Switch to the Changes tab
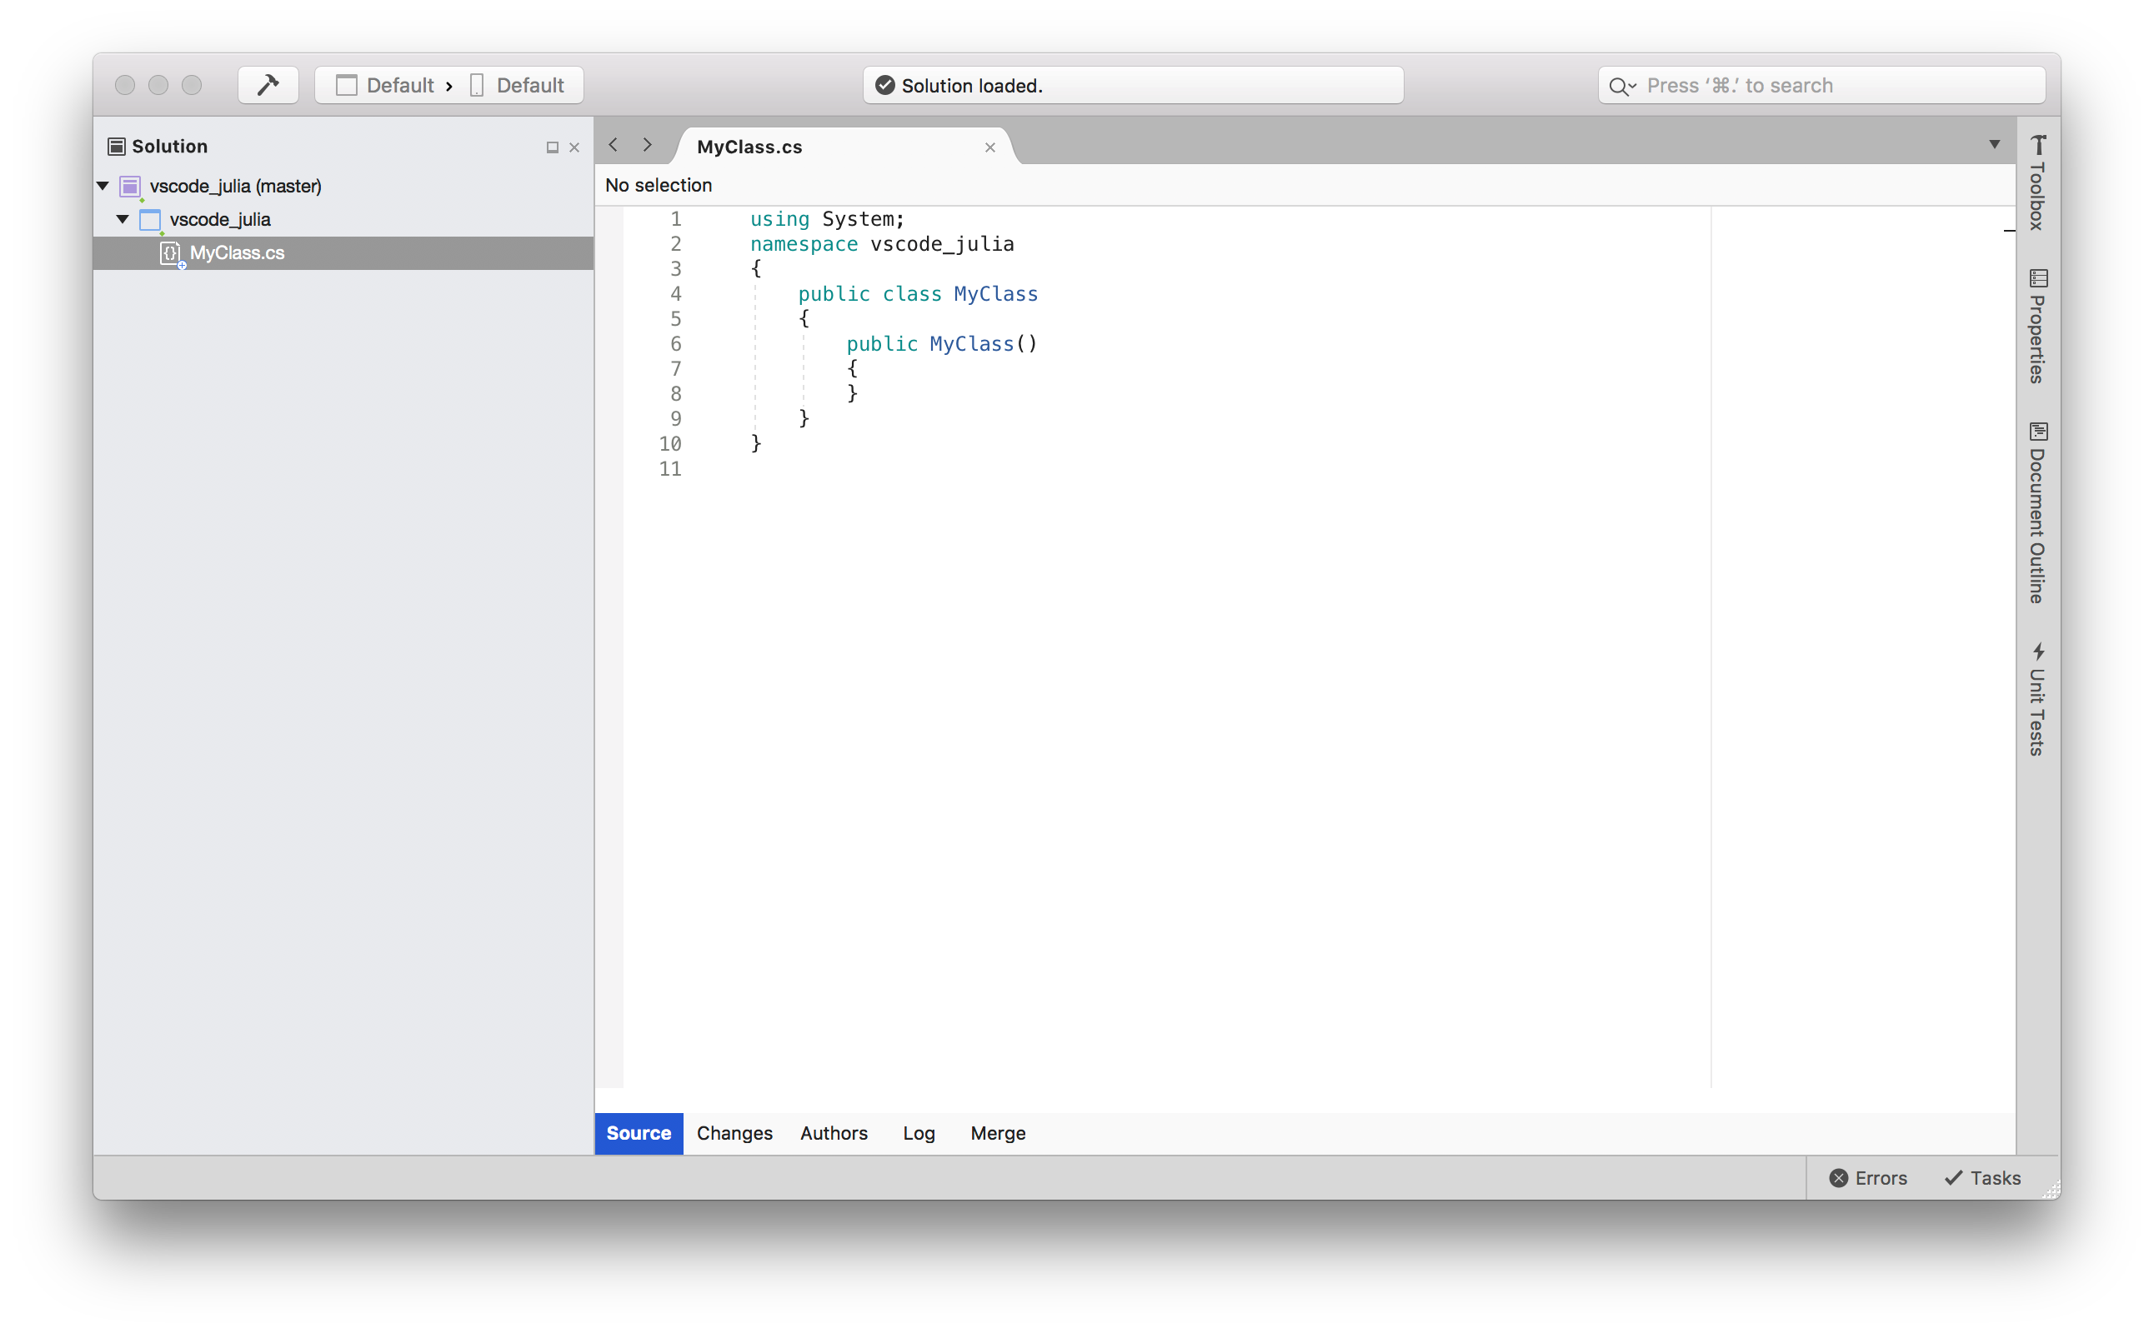Viewport: 2154px width, 1333px height. tap(734, 1133)
